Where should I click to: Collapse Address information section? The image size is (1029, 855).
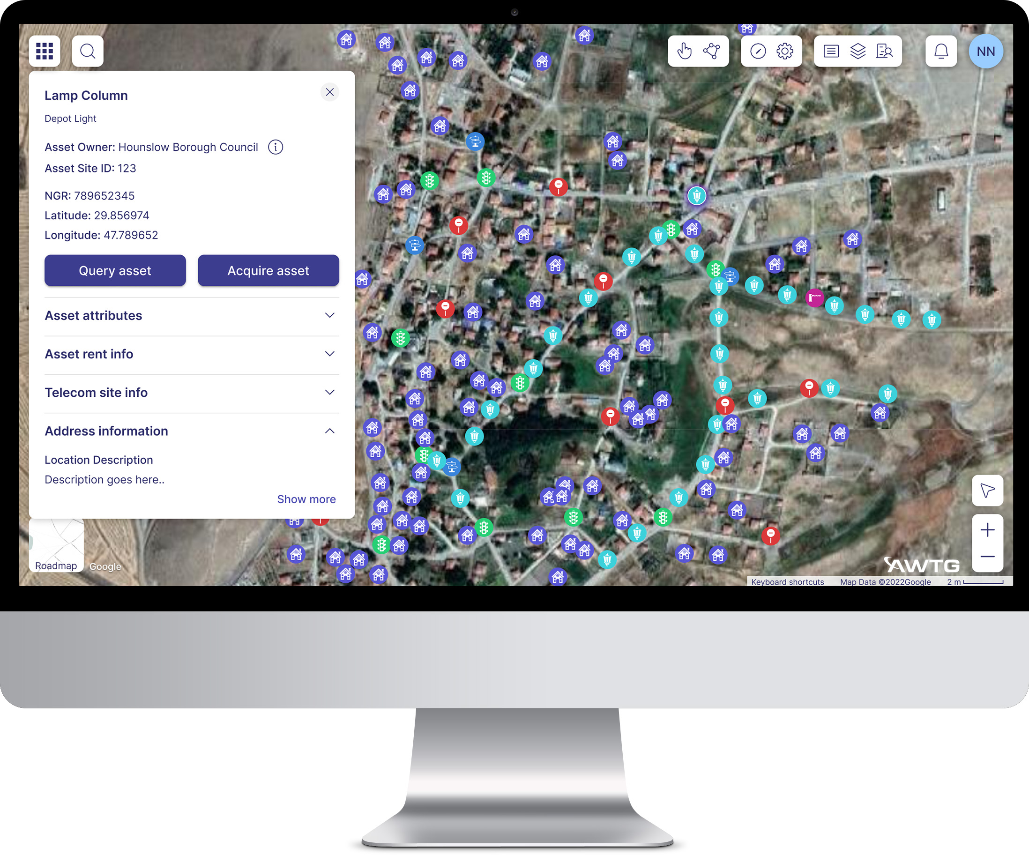click(192, 431)
